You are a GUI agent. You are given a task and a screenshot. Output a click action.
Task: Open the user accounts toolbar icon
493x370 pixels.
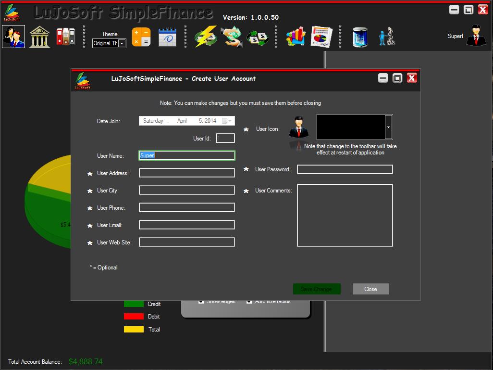[13, 37]
